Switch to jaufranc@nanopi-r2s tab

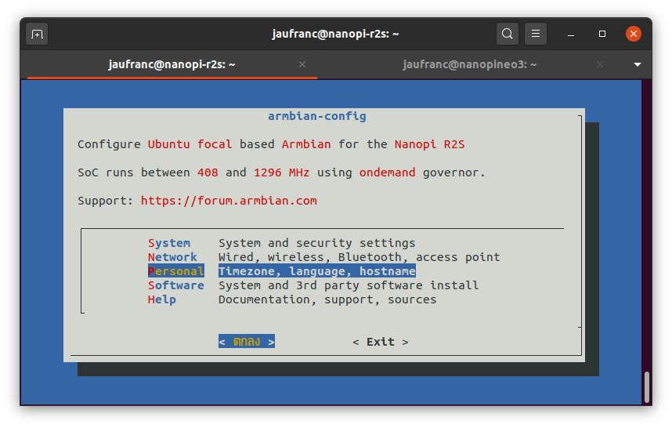click(172, 64)
